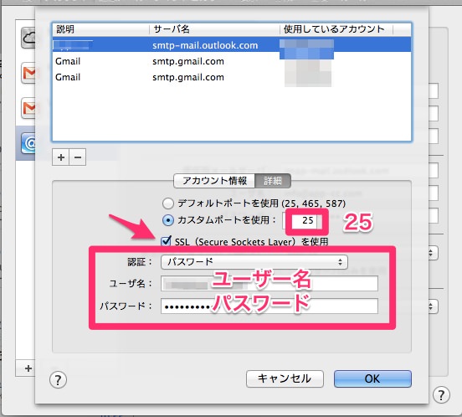
Task: Click the plus button under server list
Action: (61, 157)
